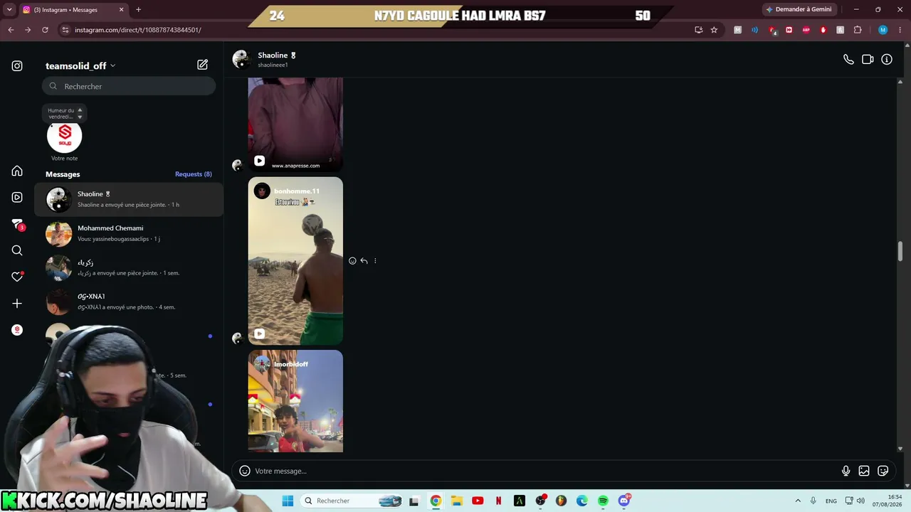This screenshot has width=911, height=512.
Task: Open emoji picker in message box
Action: pos(245,471)
